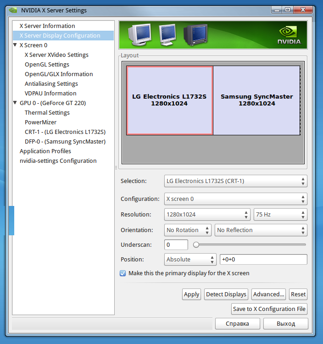Image resolution: width=323 pixels, height=344 pixels.
Task: Open the Resolution 1280x1024 dropdown
Action: (207, 214)
